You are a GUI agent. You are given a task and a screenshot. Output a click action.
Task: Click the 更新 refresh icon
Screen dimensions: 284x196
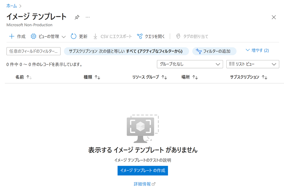click(x=74, y=36)
